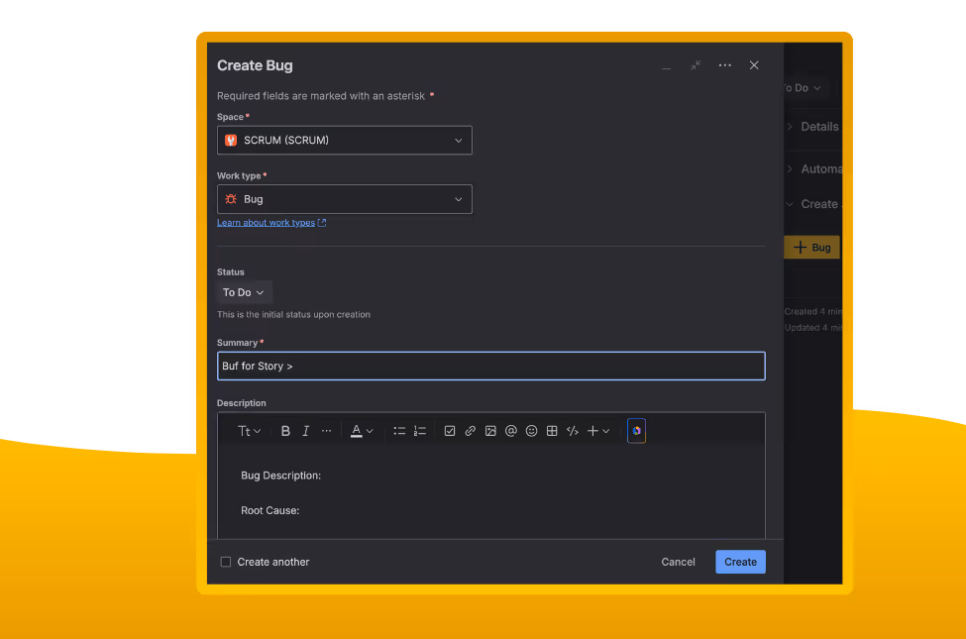Insert an action item checkbox

point(450,431)
